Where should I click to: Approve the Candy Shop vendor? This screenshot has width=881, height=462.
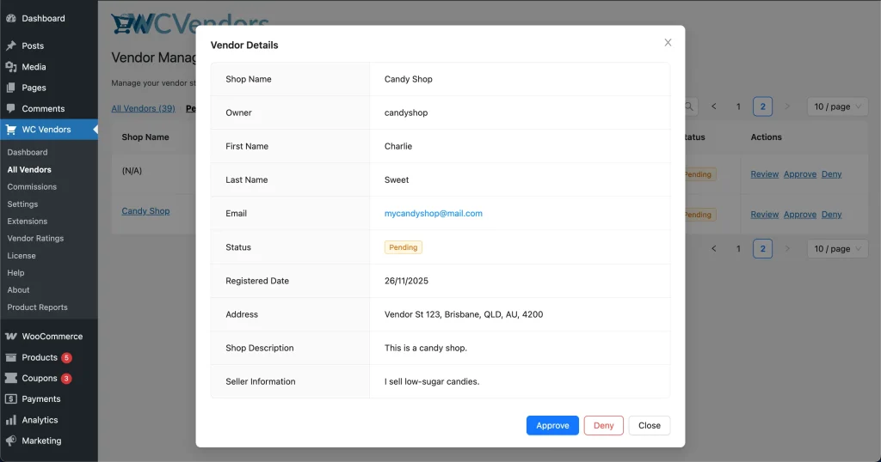[552, 425]
